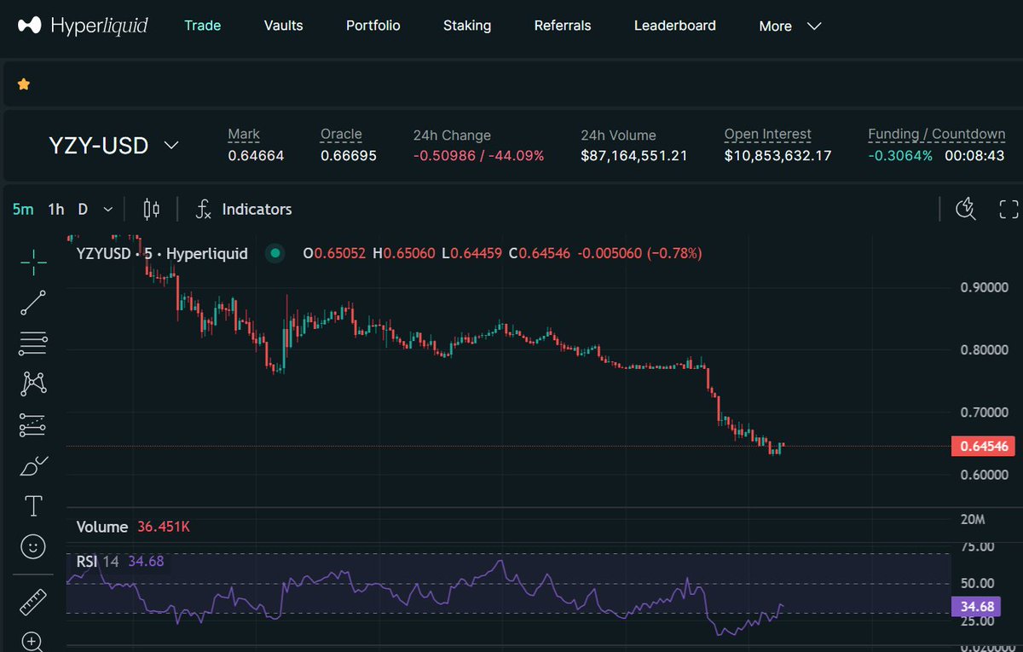Image resolution: width=1023 pixels, height=652 pixels.
Task: Click the Oracle value 0.66695
Action: click(349, 156)
